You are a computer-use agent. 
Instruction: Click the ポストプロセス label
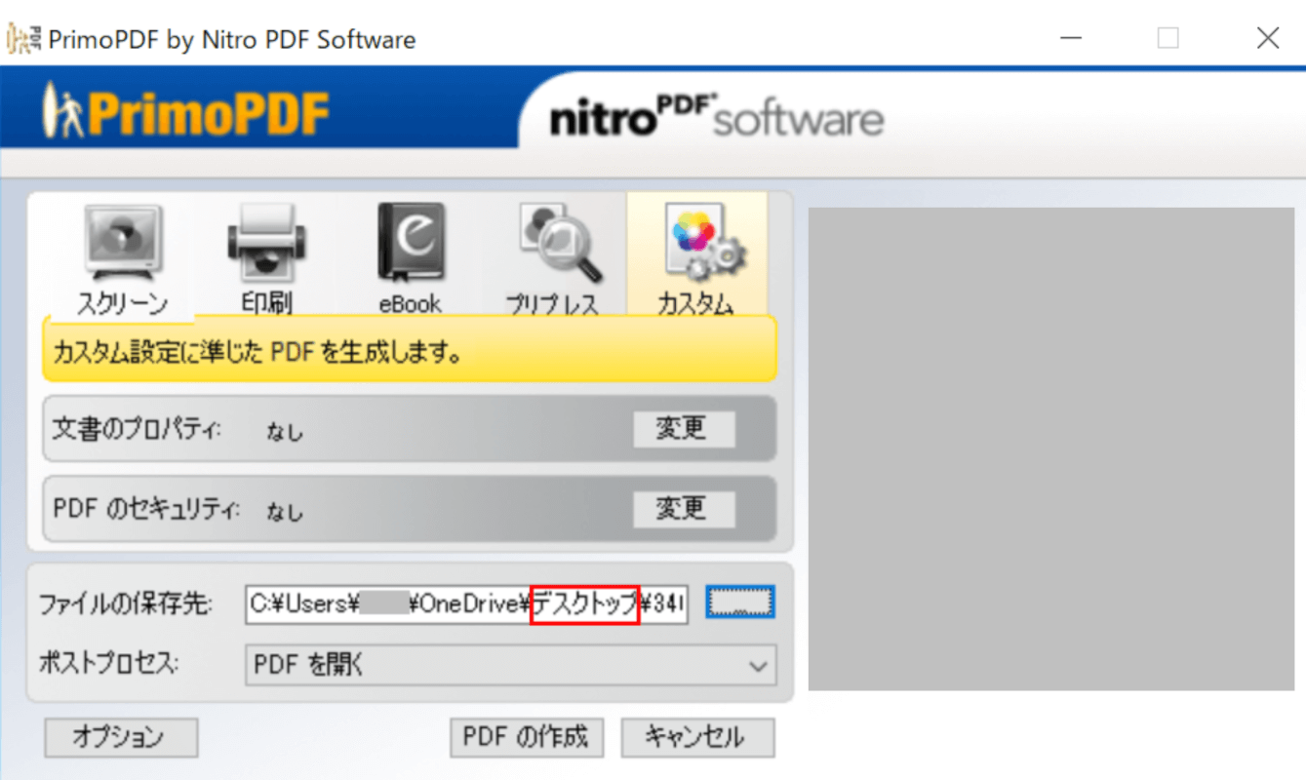pos(110,665)
